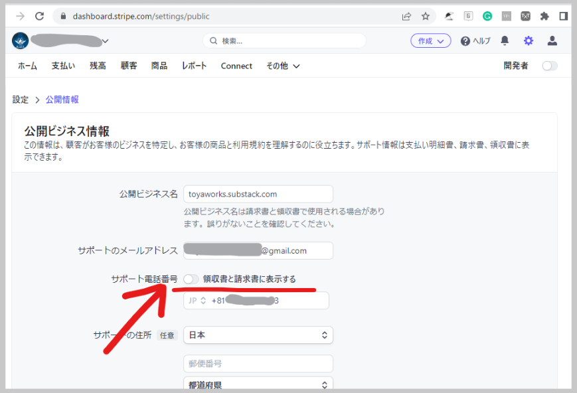This screenshot has width=577, height=393.
Task: Open the レポート tab
Action: coord(194,66)
